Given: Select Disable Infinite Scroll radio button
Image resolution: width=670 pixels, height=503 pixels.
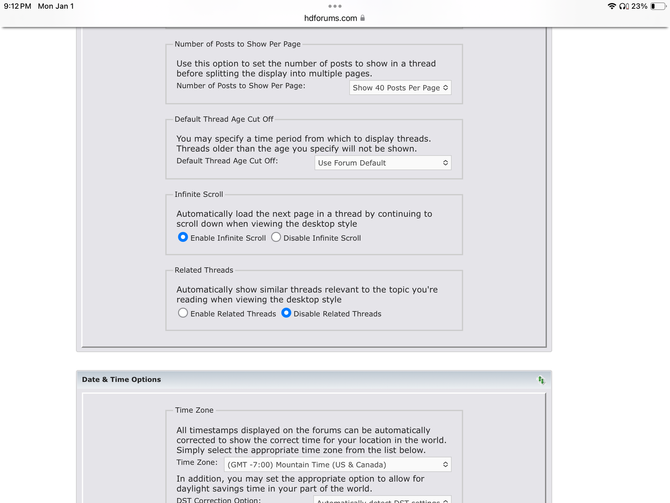Looking at the screenshot, I should [276, 237].
